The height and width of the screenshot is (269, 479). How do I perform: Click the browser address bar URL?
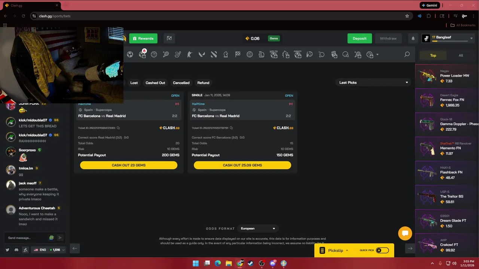55,16
